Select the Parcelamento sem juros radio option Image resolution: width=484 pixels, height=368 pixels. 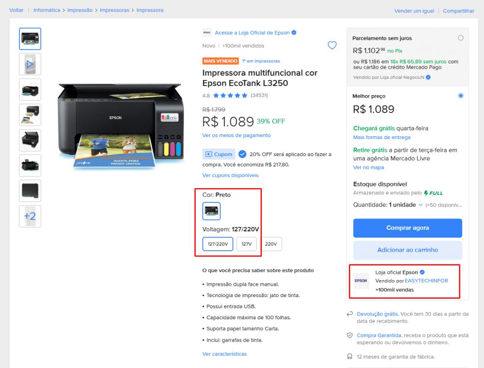click(x=461, y=38)
